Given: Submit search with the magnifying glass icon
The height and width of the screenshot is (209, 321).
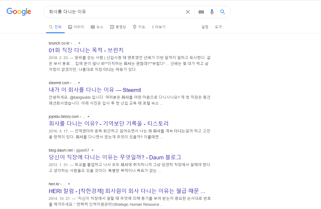Looking at the screenshot, I should 222,12.
